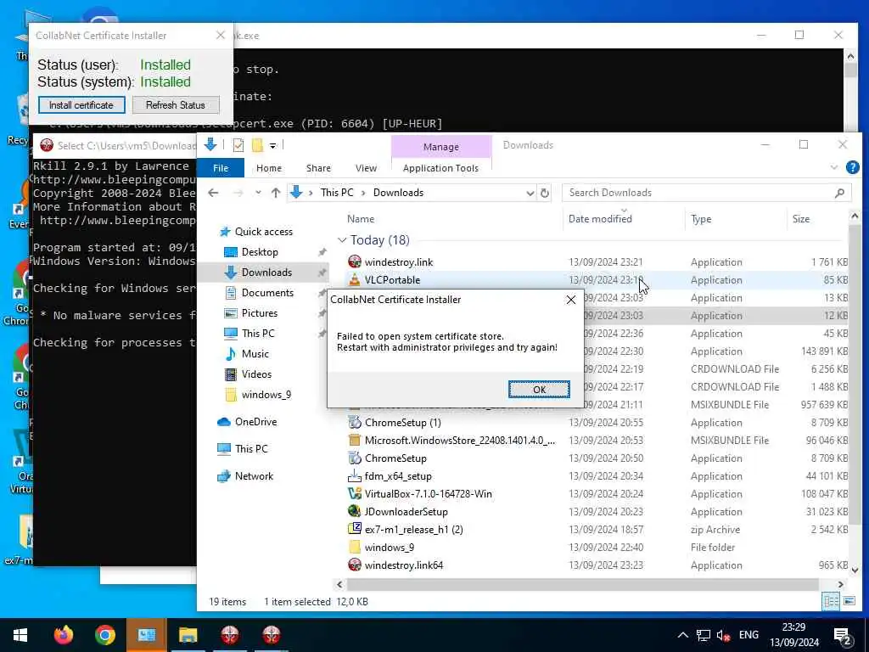Refresh the Downloads folder
The width and height of the screenshot is (869, 652).
pos(545,193)
